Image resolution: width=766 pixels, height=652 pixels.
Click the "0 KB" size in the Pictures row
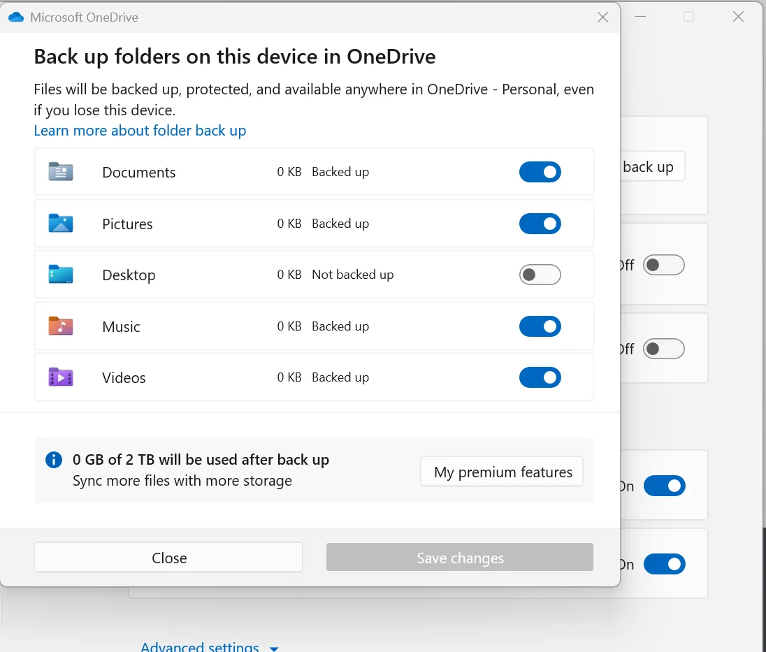coord(289,223)
